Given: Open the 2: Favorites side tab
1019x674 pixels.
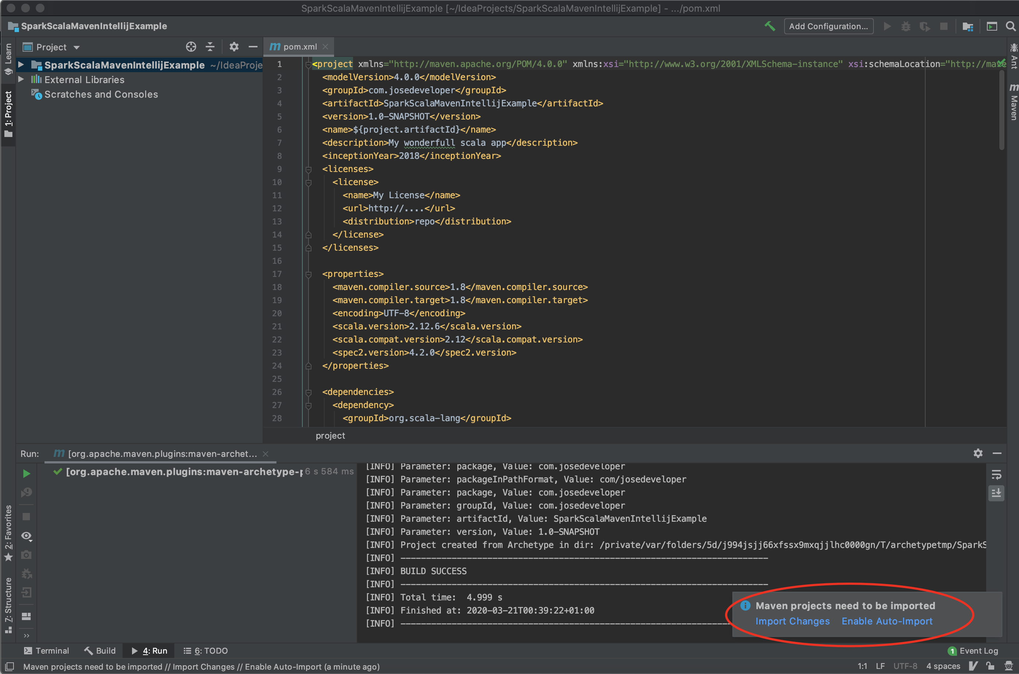Looking at the screenshot, I should click(x=8, y=533).
